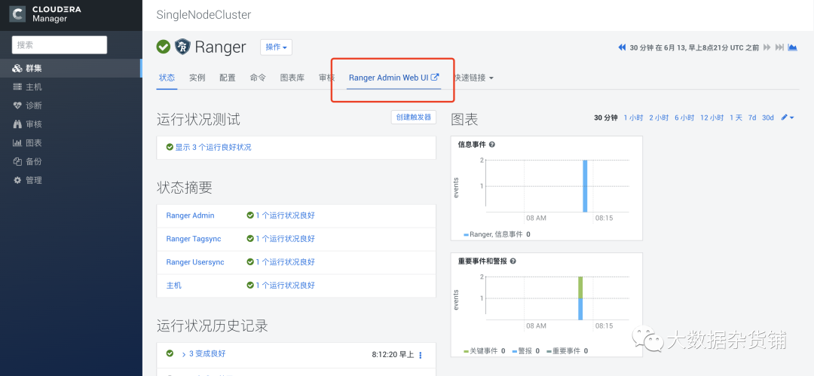
Task: Switch to the 审核 tab
Action: [x=326, y=78]
